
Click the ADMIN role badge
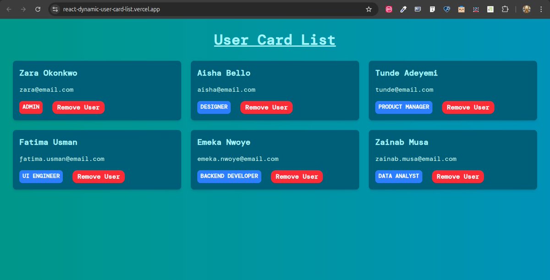(x=31, y=107)
